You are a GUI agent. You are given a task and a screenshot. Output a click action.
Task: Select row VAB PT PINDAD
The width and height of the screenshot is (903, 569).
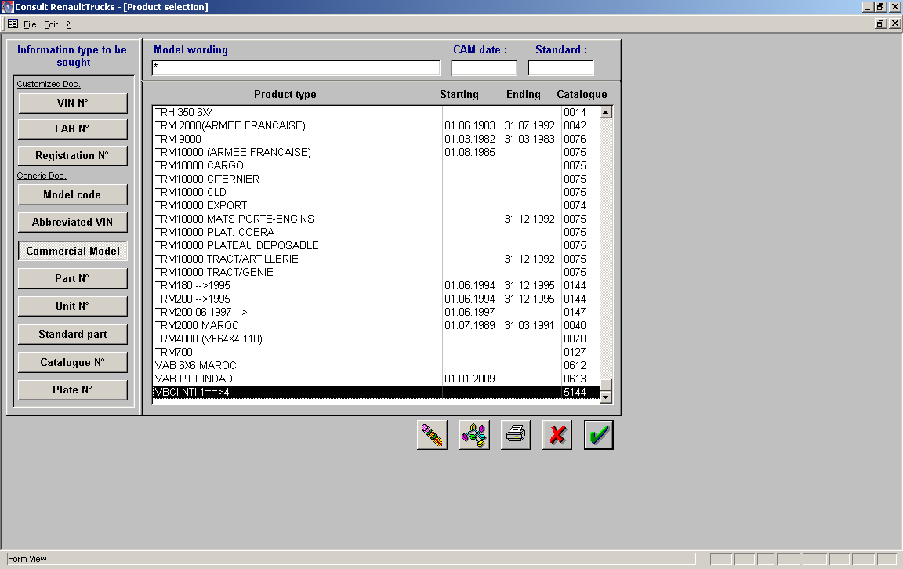[376, 379]
